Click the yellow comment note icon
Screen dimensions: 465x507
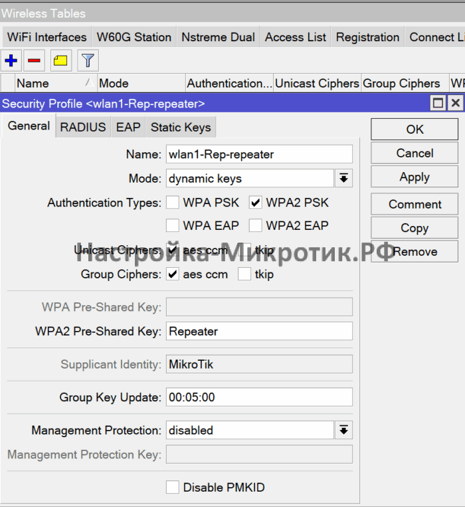(60, 61)
